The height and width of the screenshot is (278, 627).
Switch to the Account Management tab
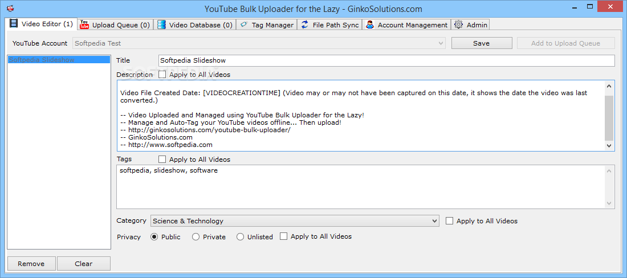pyautogui.click(x=406, y=24)
